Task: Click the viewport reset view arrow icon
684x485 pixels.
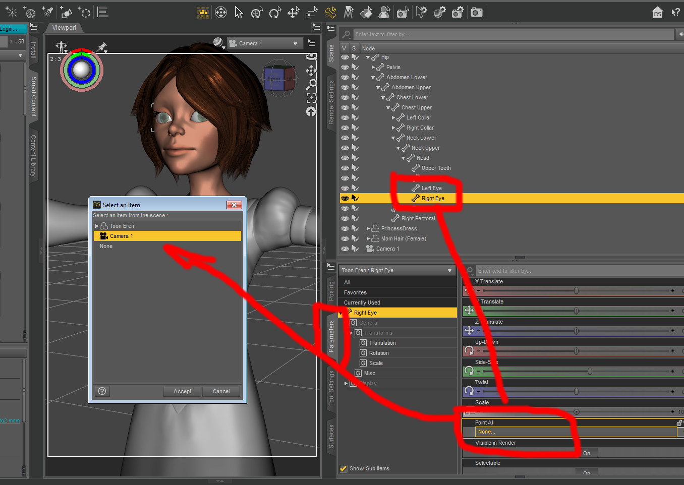Action: tap(311, 111)
